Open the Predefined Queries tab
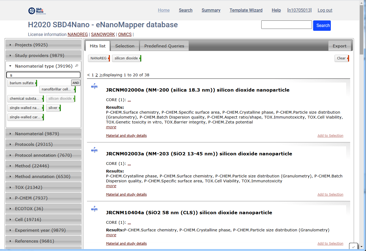The width and height of the screenshot is (366, 251). 164,46
